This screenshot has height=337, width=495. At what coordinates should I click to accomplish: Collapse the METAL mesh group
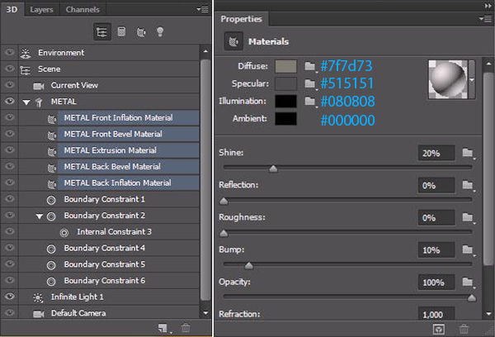26,102
